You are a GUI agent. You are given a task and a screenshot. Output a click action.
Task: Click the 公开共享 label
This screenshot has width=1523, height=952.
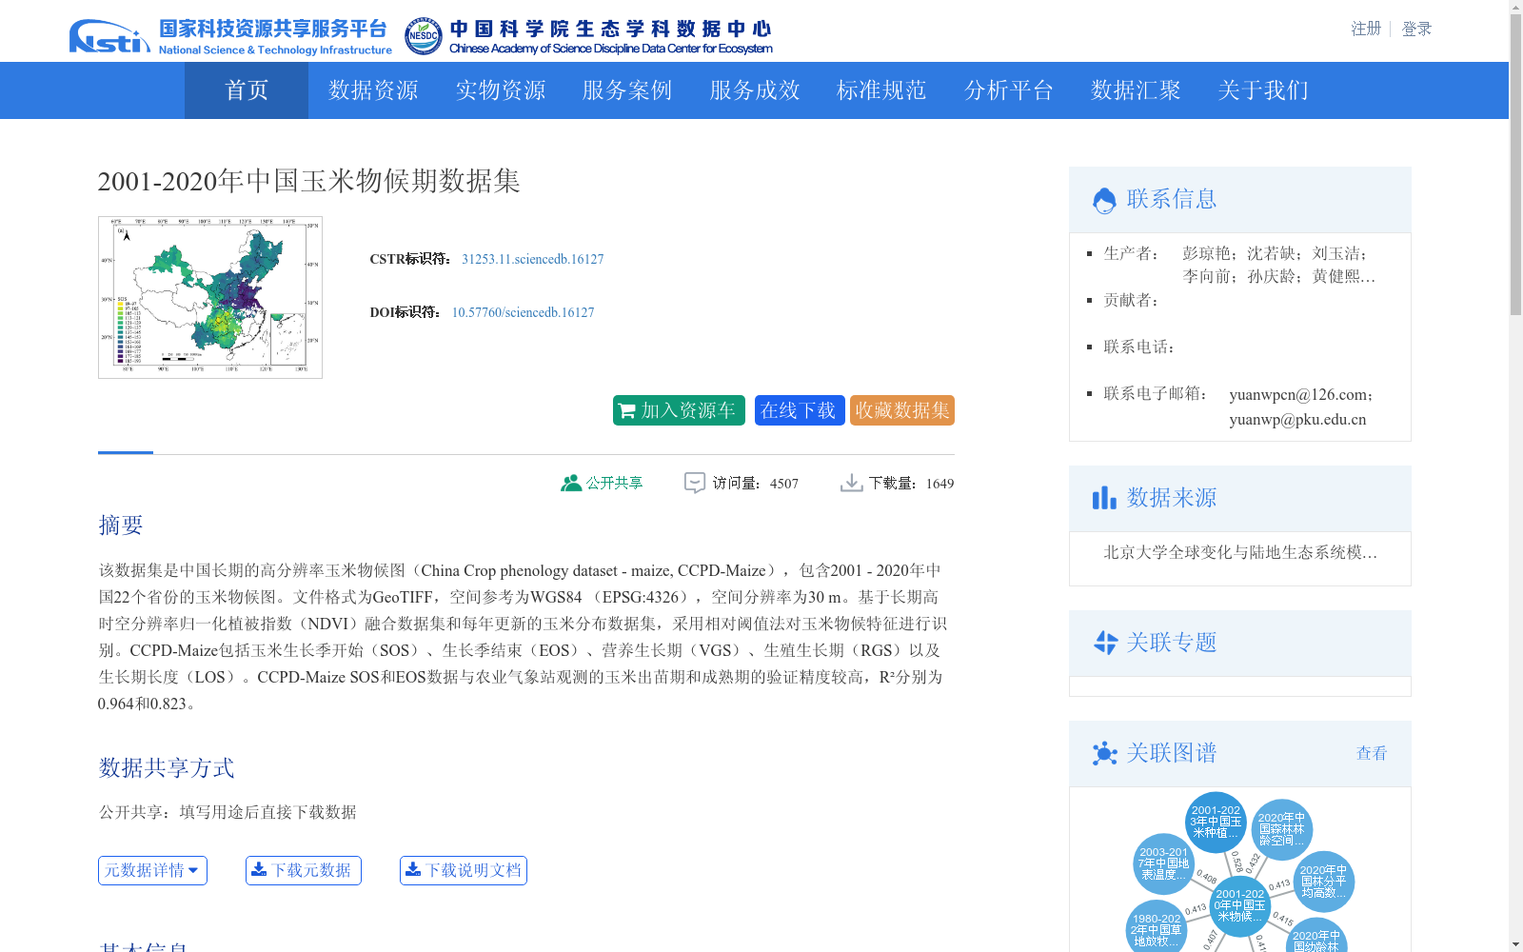[614, 483]
